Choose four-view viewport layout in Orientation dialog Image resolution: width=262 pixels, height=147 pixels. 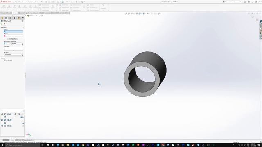point(11,126)
